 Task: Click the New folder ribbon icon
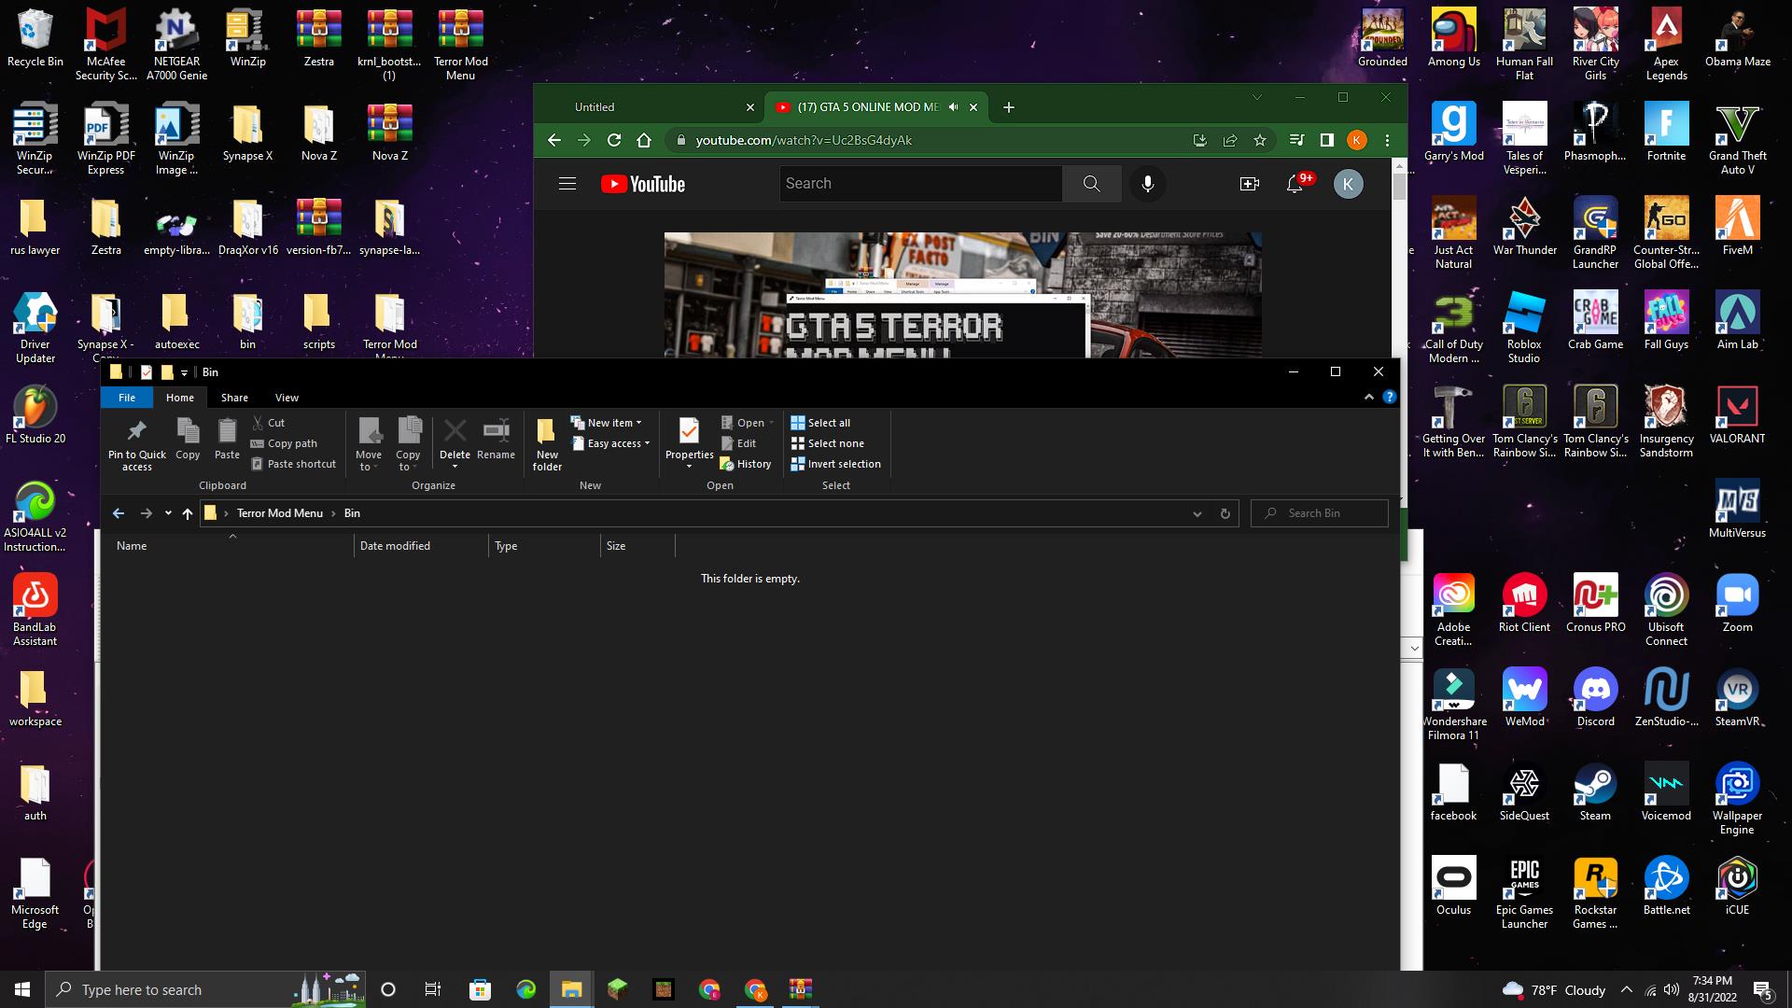point(547,431)
